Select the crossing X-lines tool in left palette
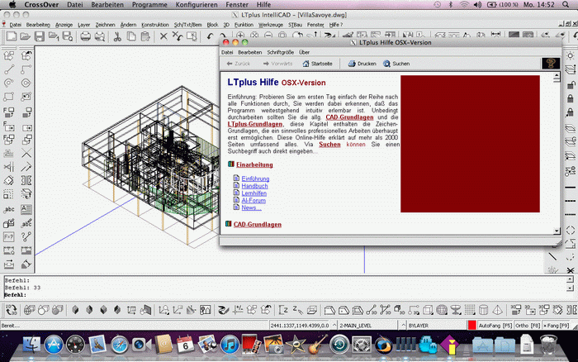 click(26, 153)
